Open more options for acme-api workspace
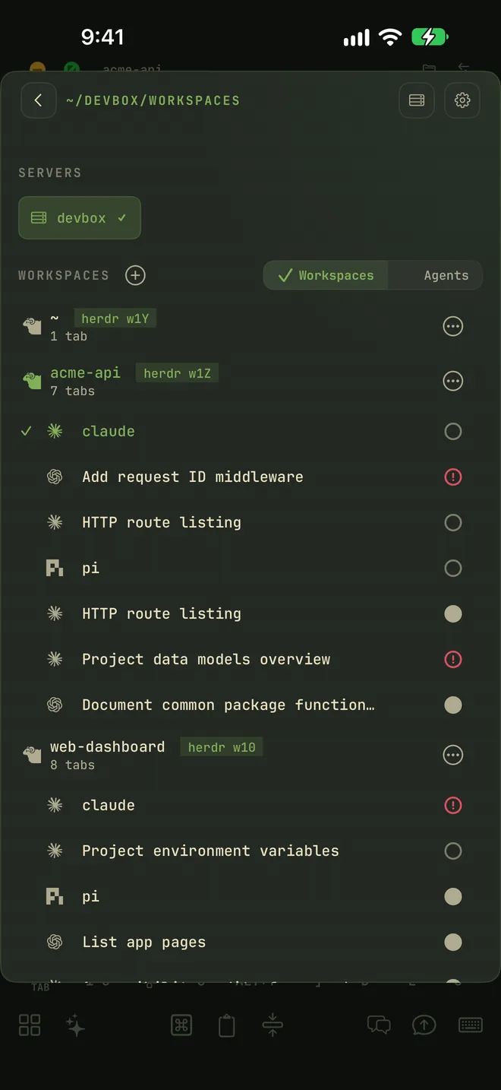The width and height of the screenshot is (501, 1090). coord(453,381)
